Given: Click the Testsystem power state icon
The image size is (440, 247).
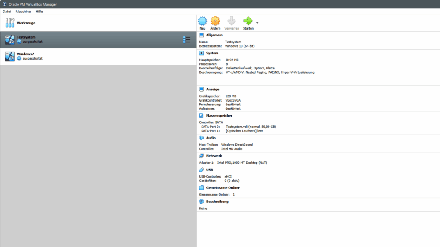Looking at the screenshot, I should 19,42.
